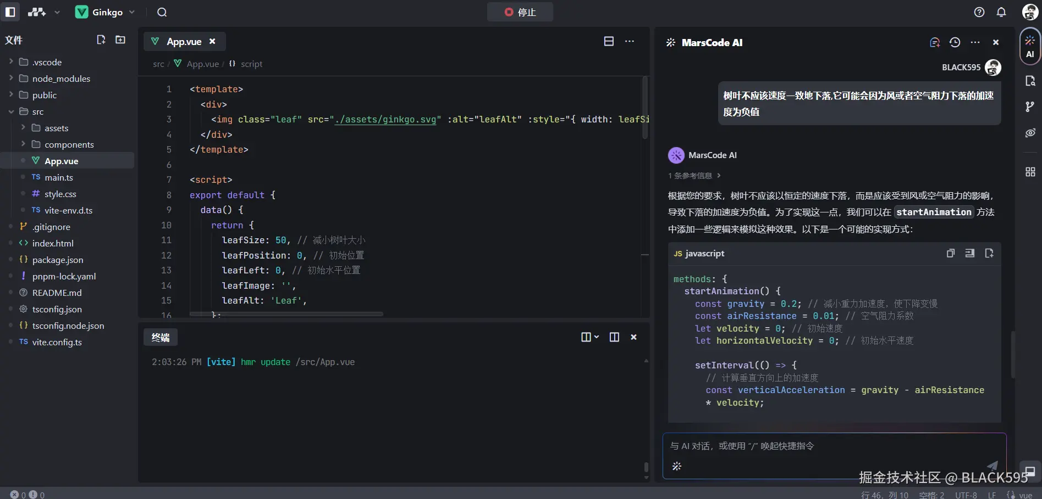The image size is (1042, 499).
Task: Send the AI chat message
Action: (992, 466)
